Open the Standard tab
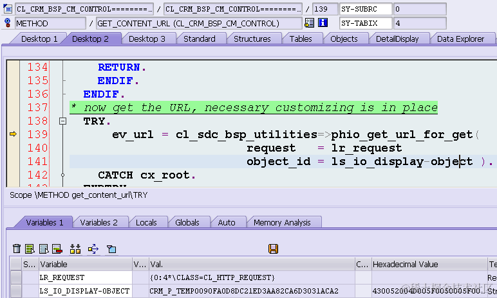The height and width of the screenshot is (298, 497). pyautogui.click(x=200, y=39)
